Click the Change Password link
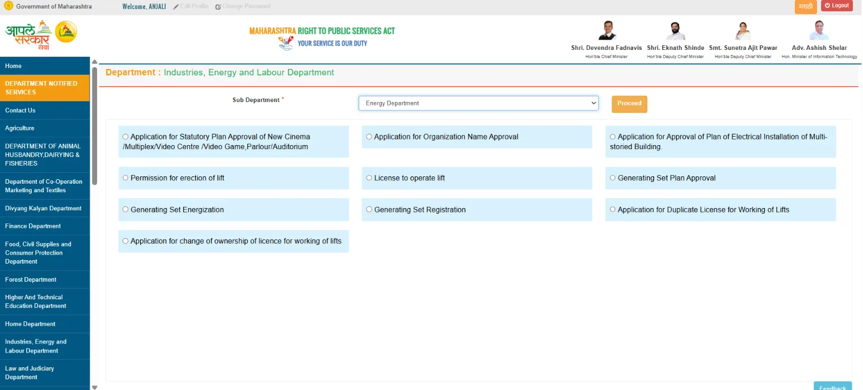Screen dimensions: 863x390 tap(243, 6)
